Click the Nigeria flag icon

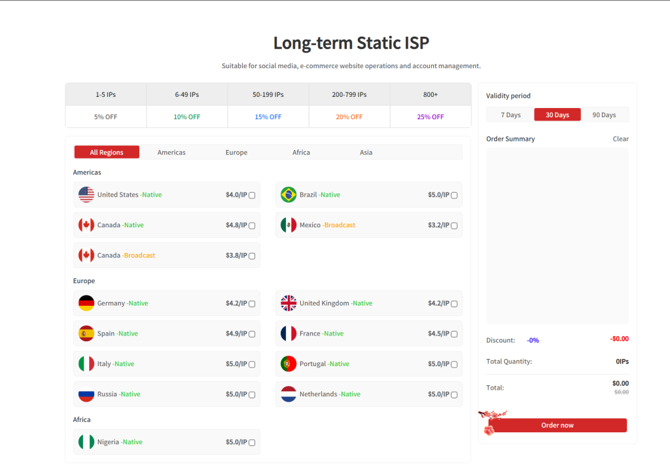click(86, 442)
